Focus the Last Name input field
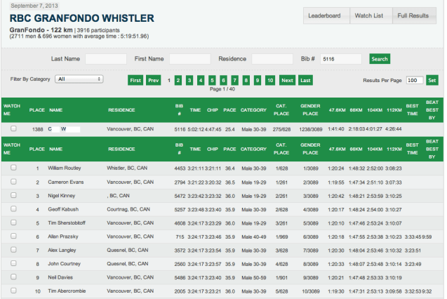Viewport: 447px width, 299px height. click(105, 59)
